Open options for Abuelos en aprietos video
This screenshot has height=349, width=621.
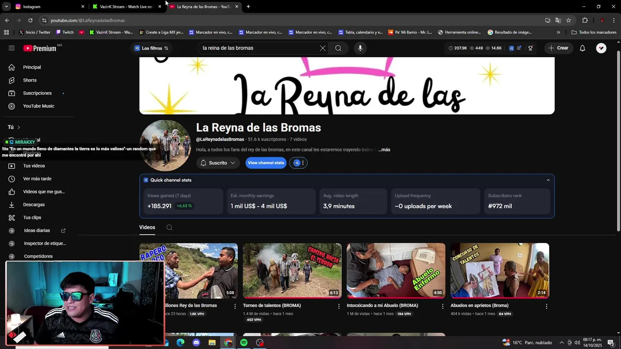546,306
